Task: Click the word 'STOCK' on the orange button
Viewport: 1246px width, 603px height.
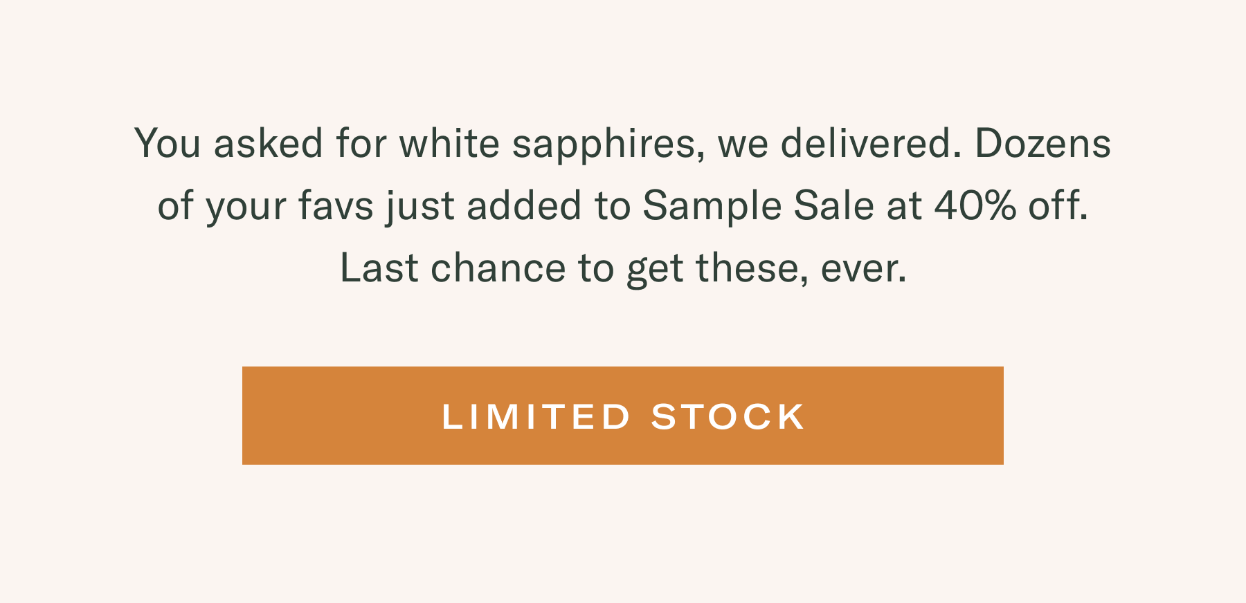Action: (728, 417)
